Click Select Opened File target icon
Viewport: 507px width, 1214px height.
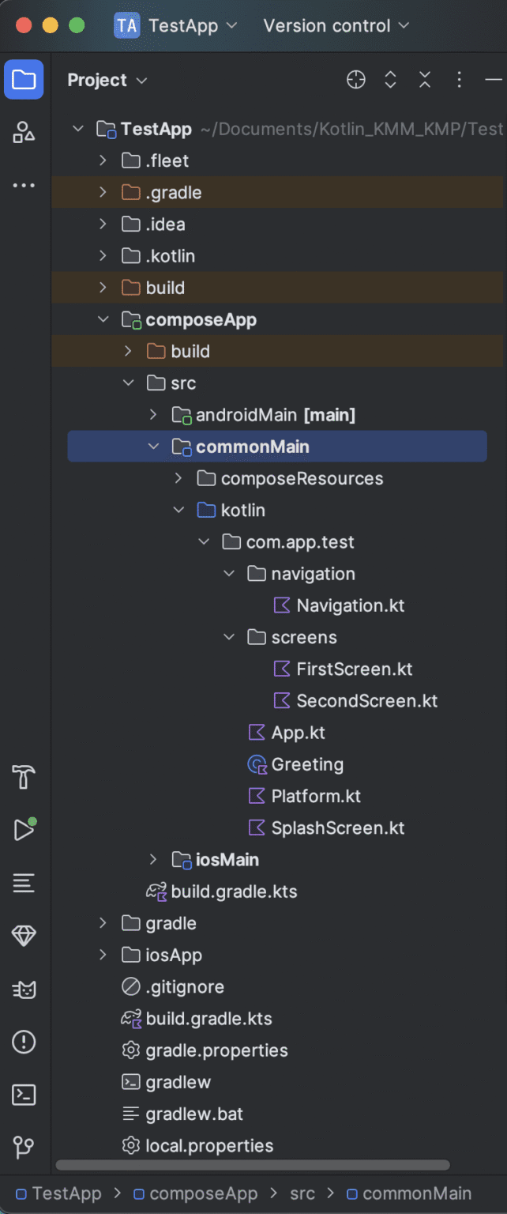tap(355, 80)
